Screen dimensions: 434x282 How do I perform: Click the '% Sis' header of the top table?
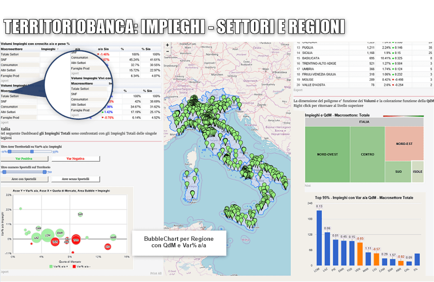point(146,49)
